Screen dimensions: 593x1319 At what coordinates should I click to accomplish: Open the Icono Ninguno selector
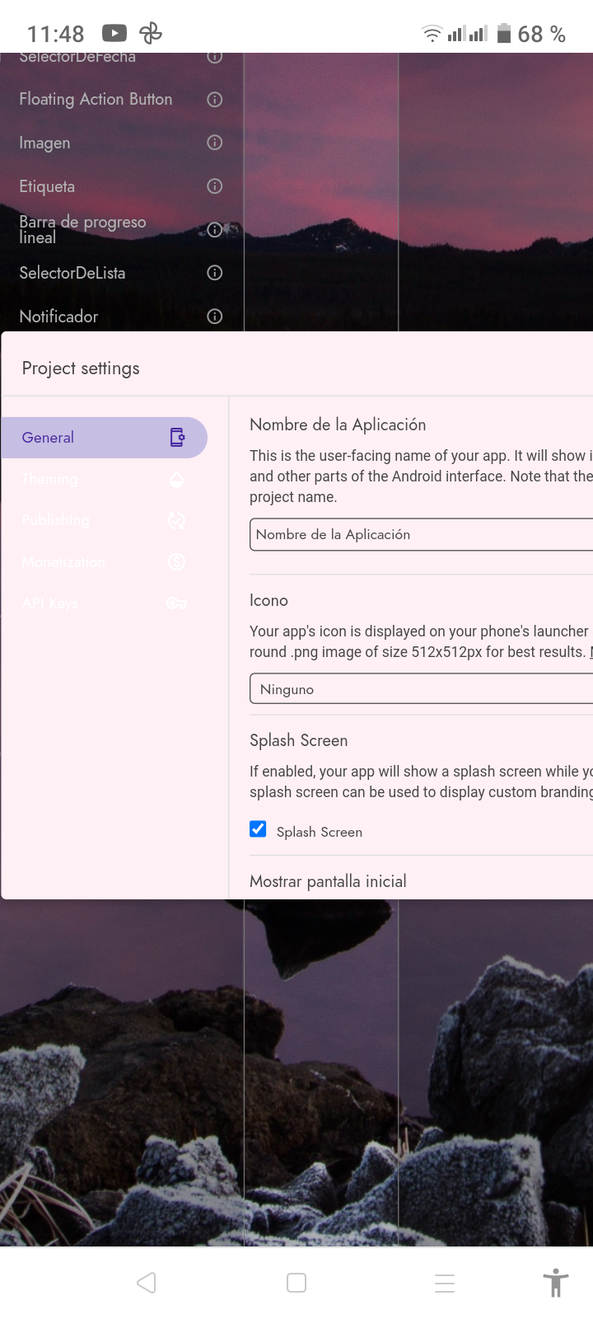421,689
